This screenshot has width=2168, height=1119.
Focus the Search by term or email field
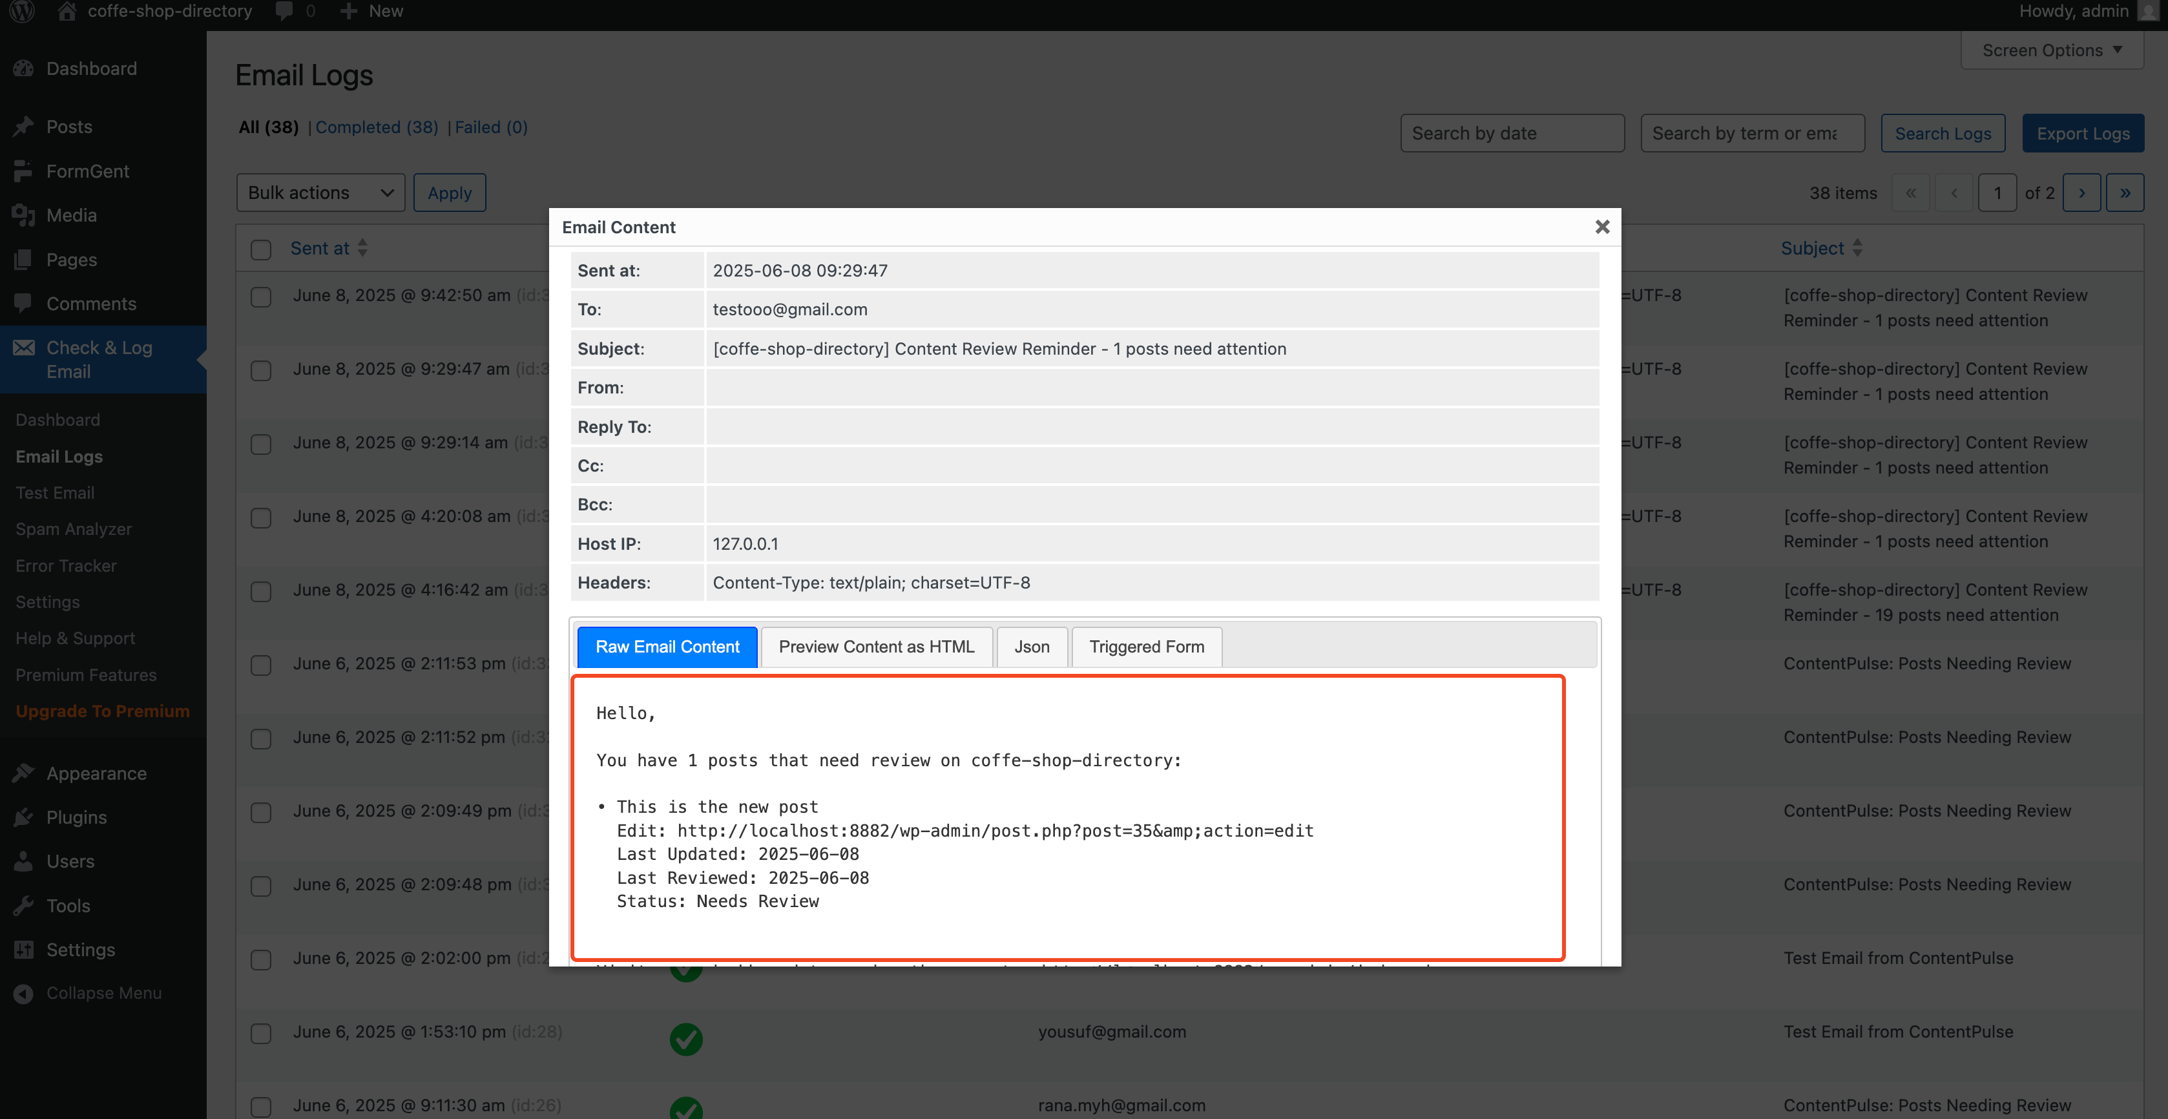tap(1752, 133)
